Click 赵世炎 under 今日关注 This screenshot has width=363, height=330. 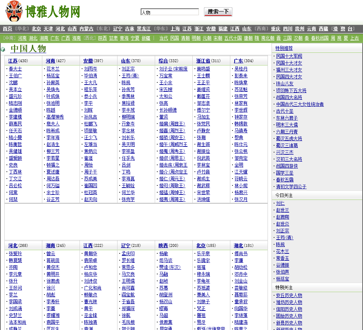(x=282, y=224)
